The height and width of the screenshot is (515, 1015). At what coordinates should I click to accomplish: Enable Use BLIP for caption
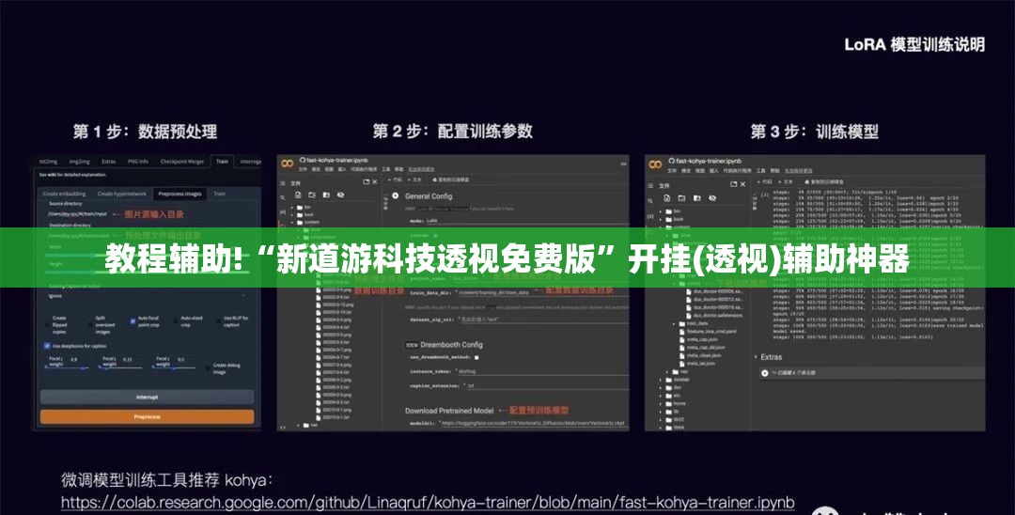219,320
